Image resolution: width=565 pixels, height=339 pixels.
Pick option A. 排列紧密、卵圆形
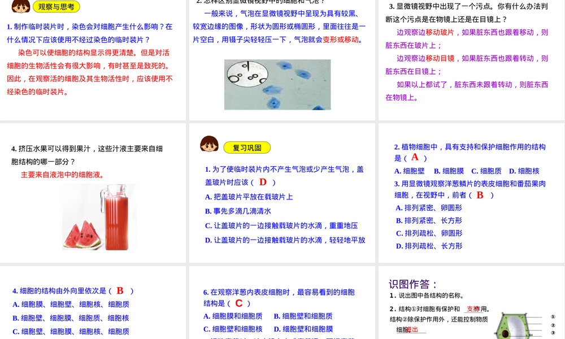(x=429, y=208)
